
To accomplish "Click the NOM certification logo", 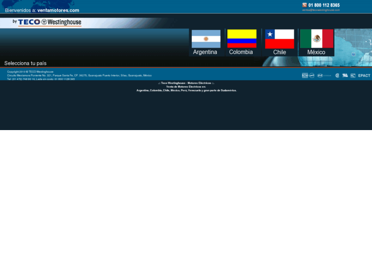I will point(305,75).
